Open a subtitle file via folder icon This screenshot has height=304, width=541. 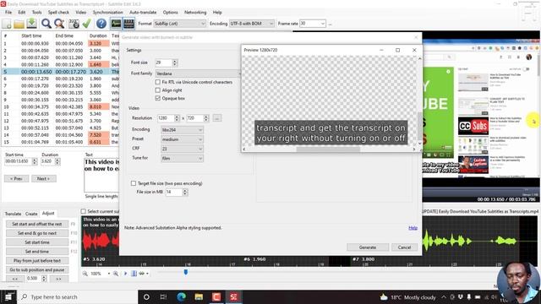[19, 24]
